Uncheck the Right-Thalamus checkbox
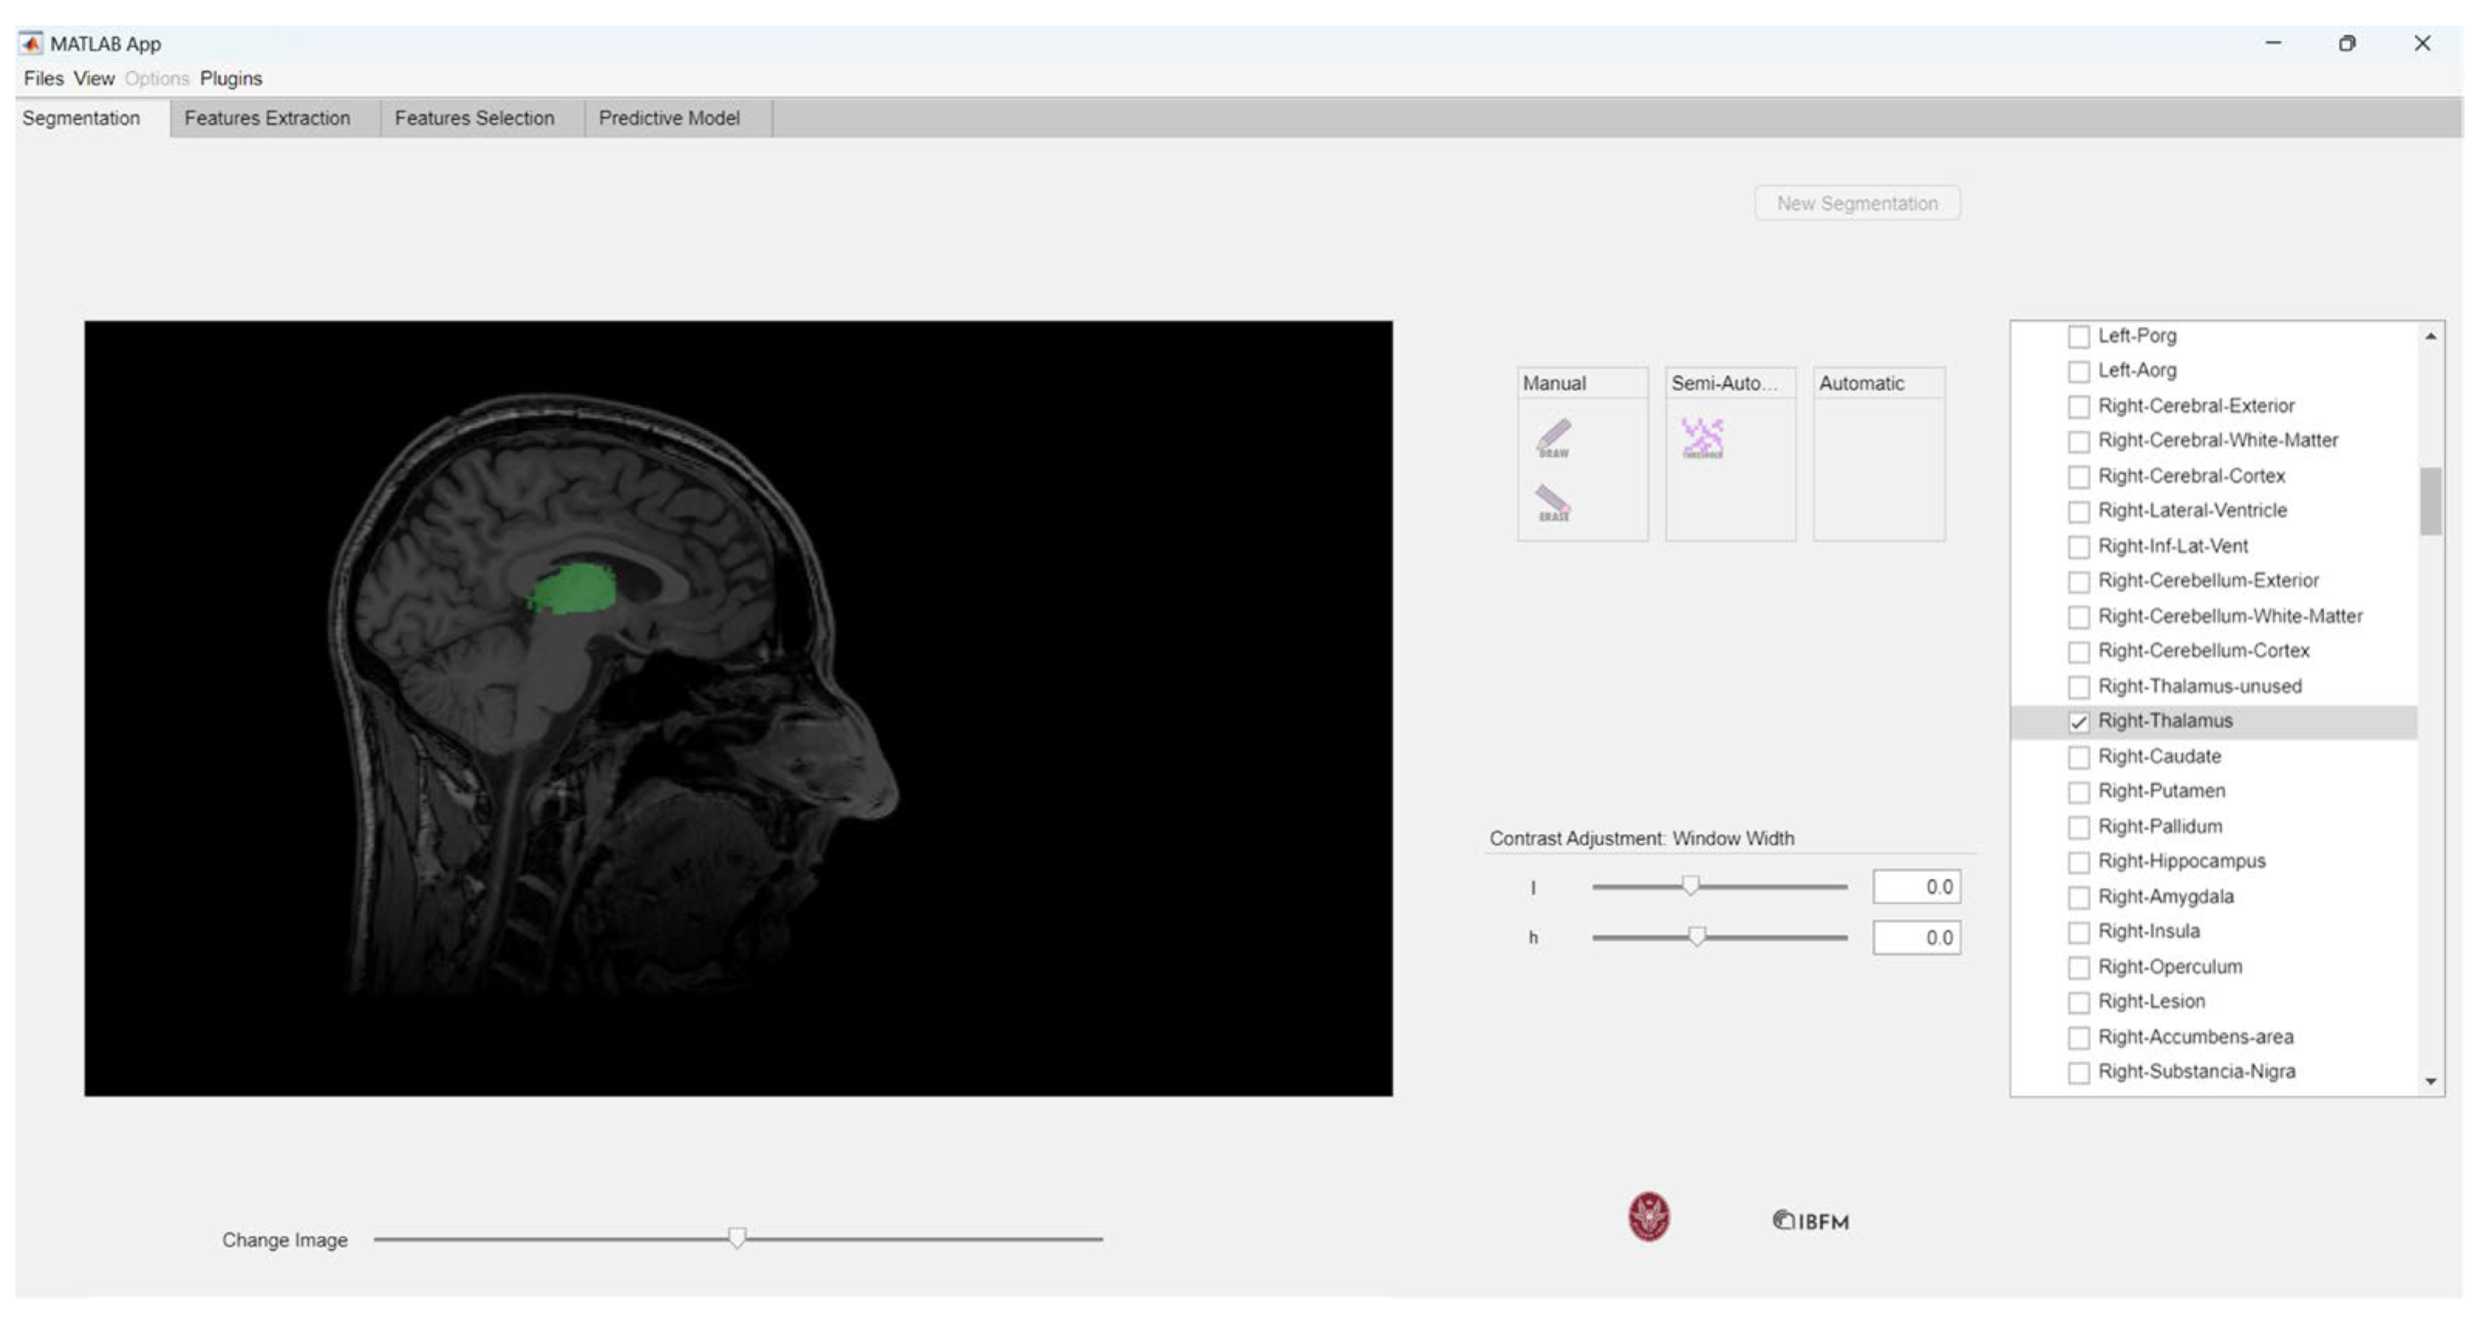Screen dimensions: 2477x1318 point(2078,721)
